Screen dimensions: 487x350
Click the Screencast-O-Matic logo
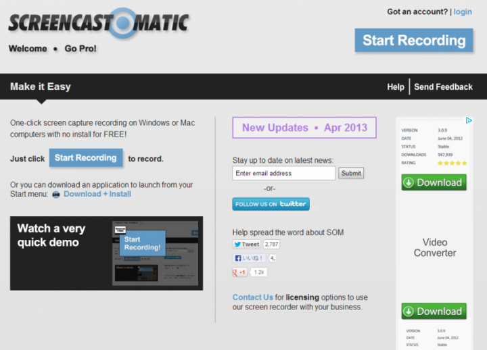[x=99, y=23]
